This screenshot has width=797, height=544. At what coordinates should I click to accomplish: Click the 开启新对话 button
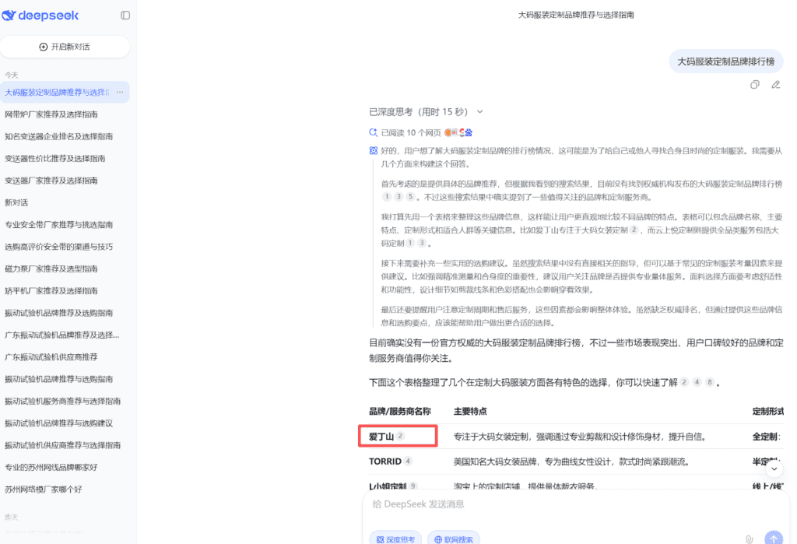coord(65,47)
